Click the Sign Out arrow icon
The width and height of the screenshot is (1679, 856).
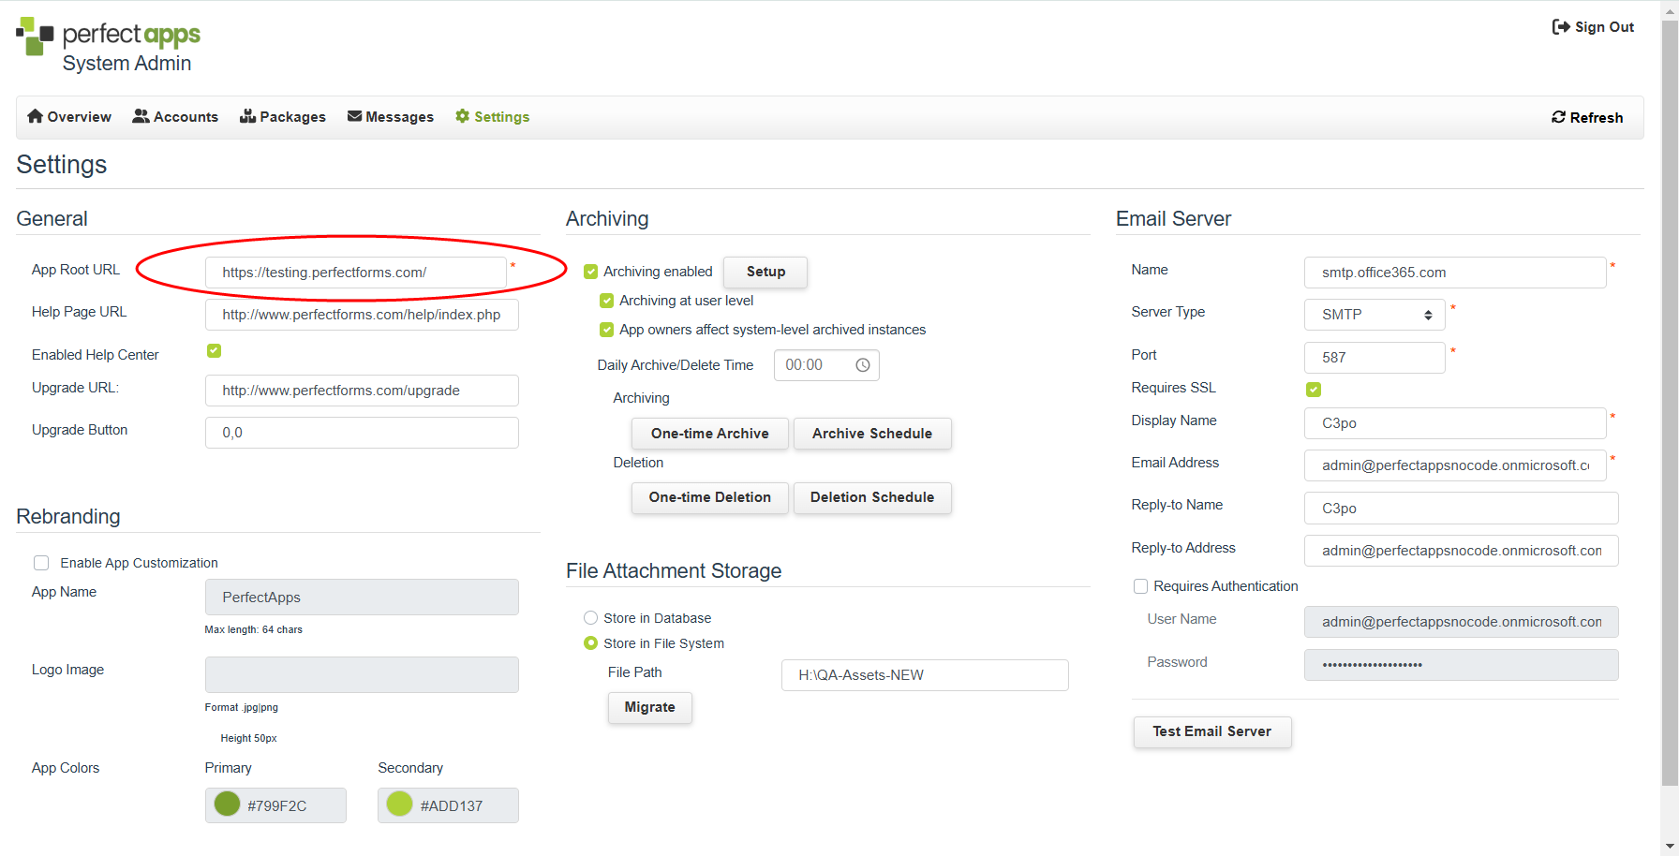point(1560,27)
